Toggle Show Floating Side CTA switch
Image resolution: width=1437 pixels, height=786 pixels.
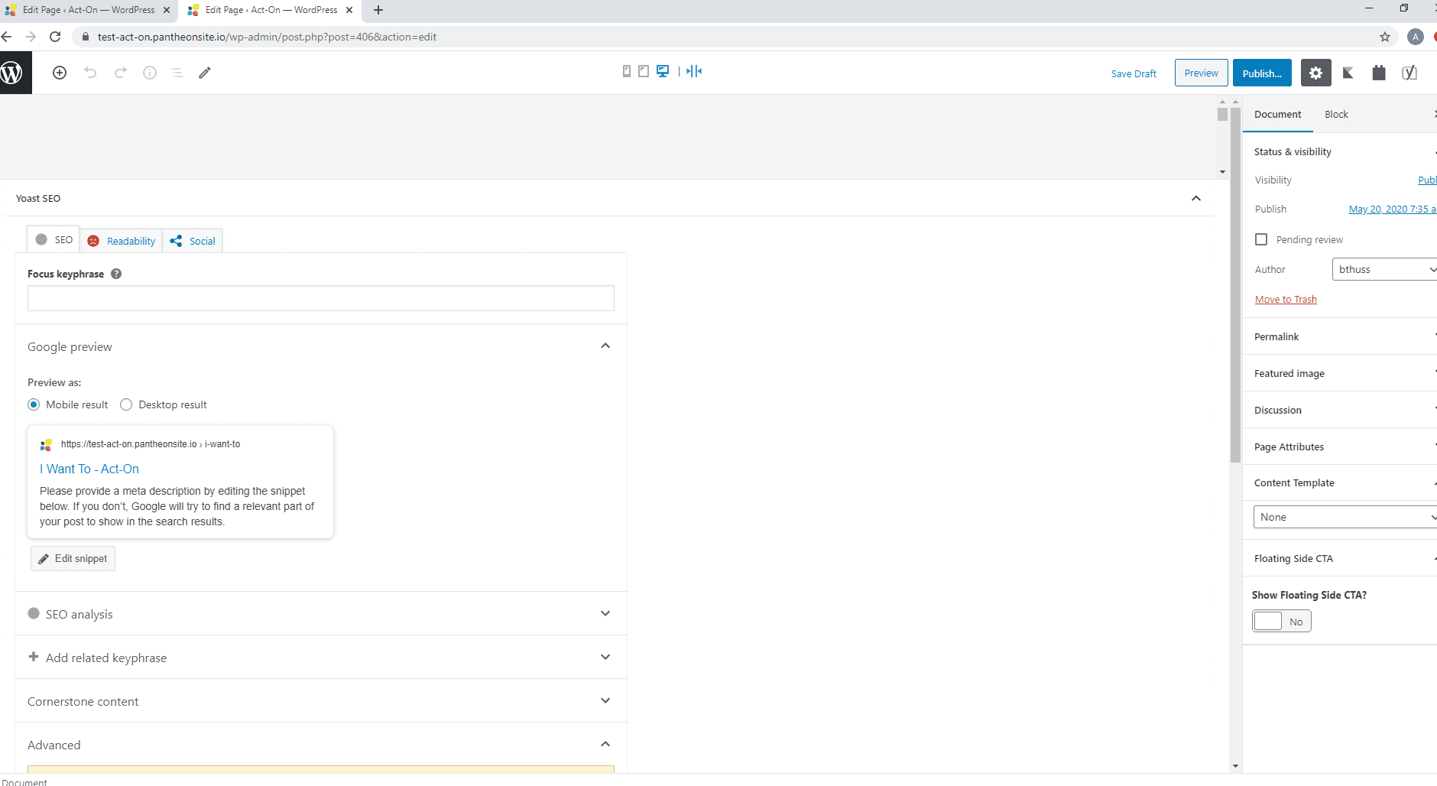[x=1281, y=622]
